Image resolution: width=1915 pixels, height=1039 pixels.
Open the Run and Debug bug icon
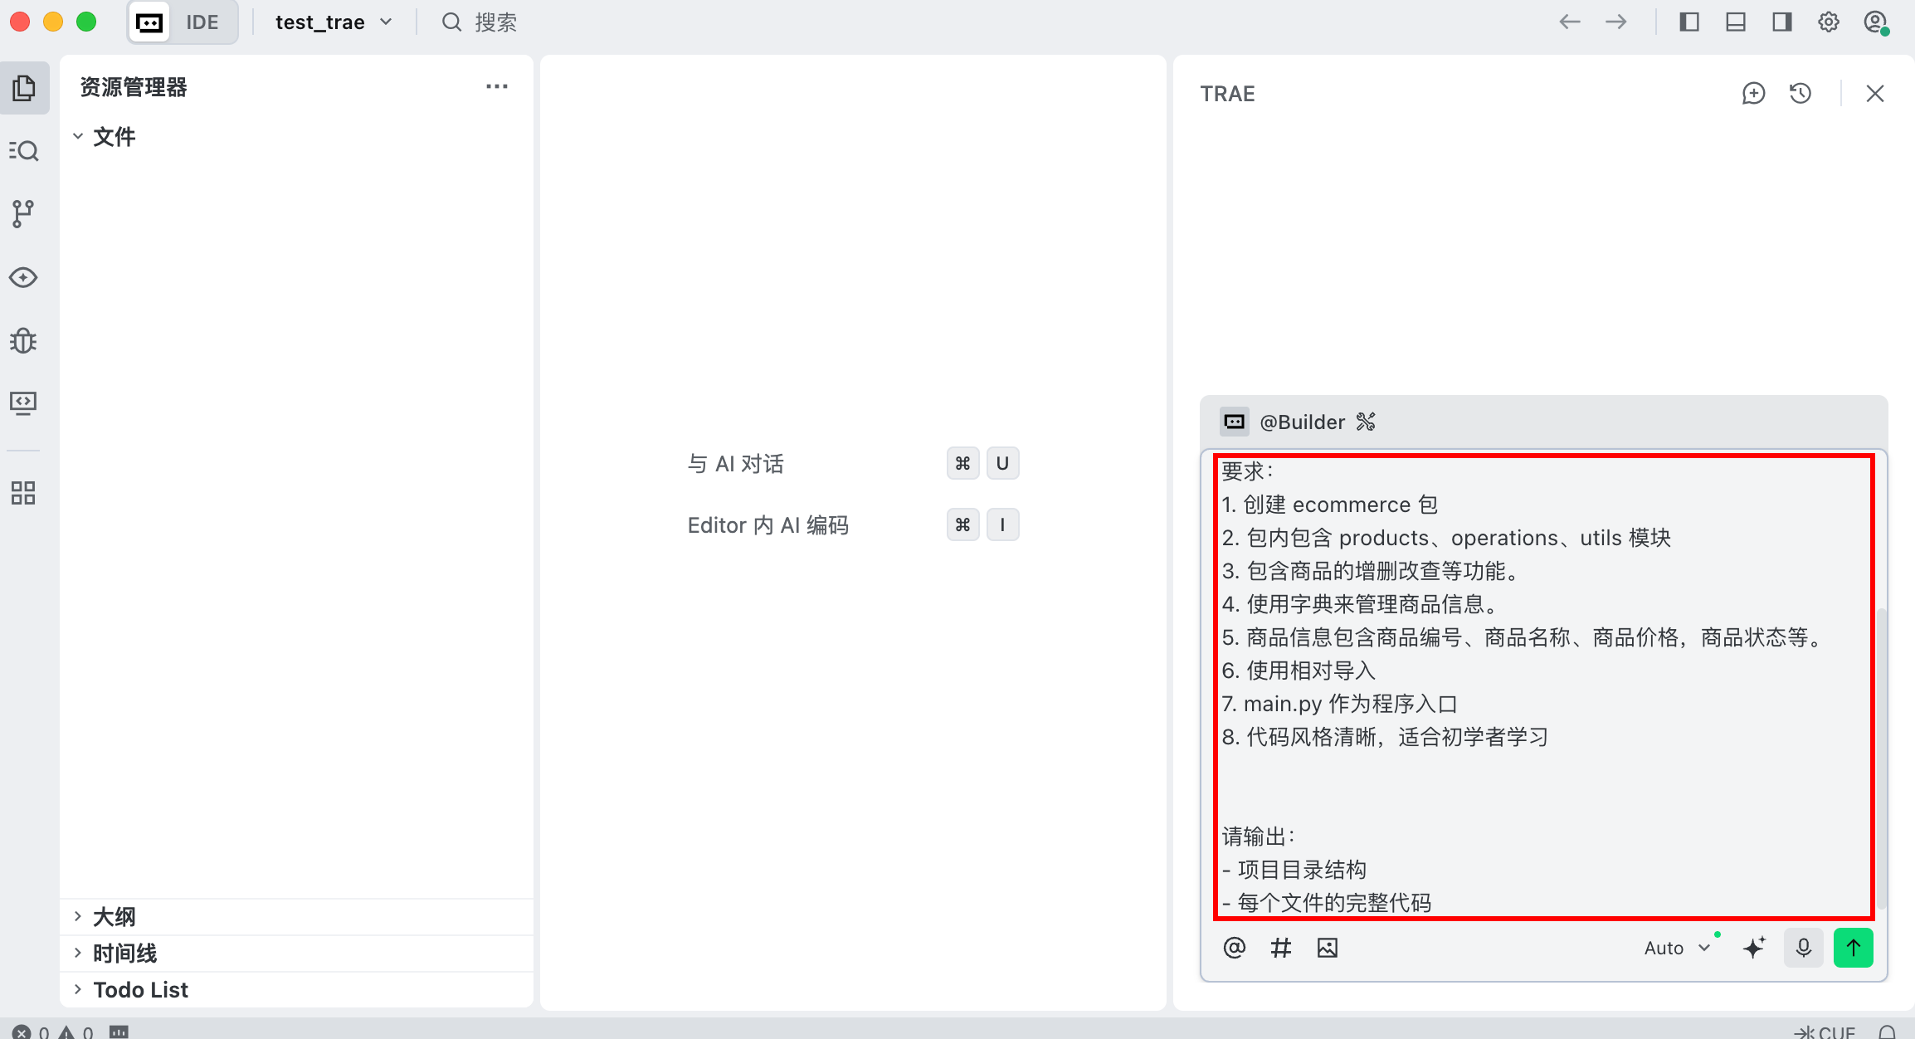pos(24,340)
